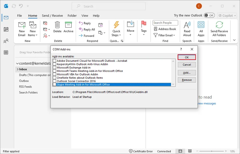
Task: Click the Reply with Meeting icon
Action: pos(100,25)
